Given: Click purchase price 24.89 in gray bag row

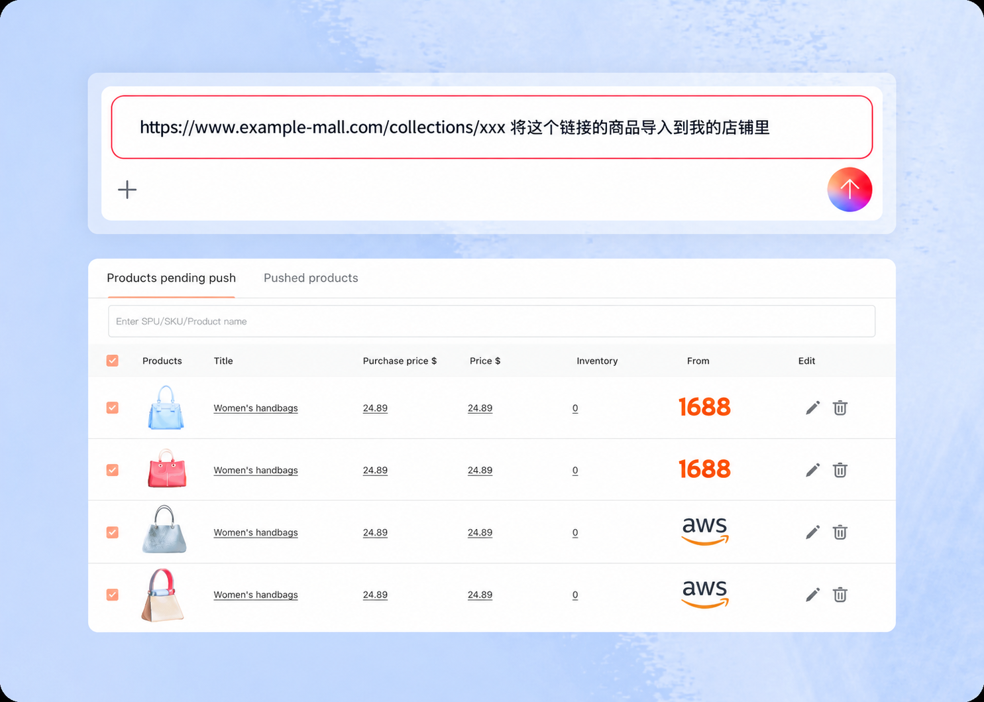Looking at the screenshot, I should 375,533.
